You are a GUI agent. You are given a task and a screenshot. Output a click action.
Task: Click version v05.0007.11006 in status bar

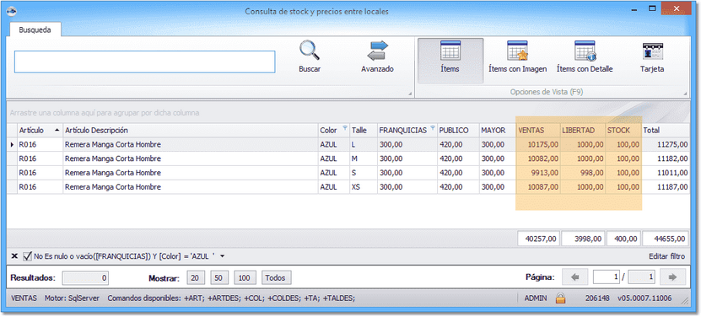(644, 298)
